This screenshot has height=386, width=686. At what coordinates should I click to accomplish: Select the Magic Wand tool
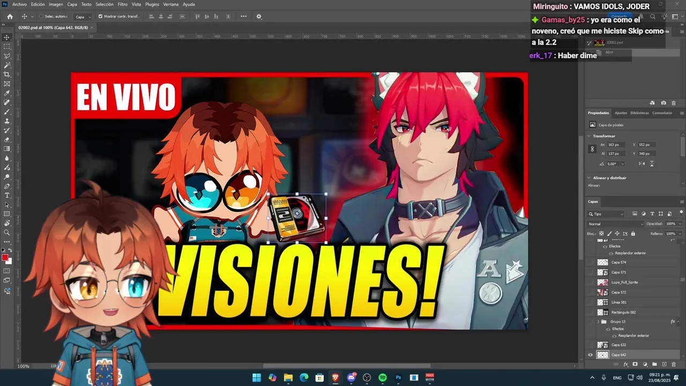pos(7,65)
